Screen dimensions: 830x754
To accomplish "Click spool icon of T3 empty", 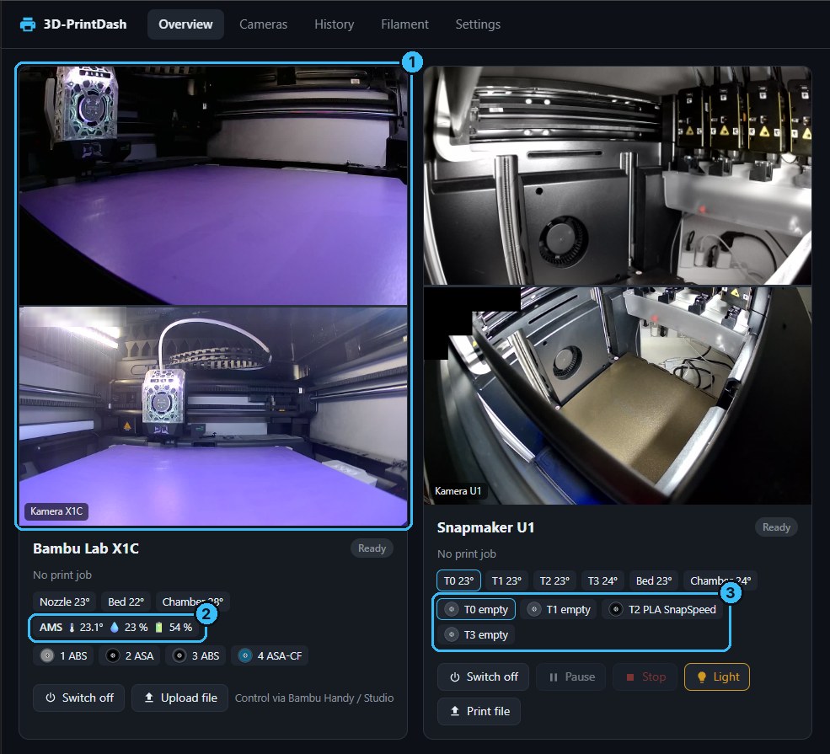I will (x=452, y=634).
